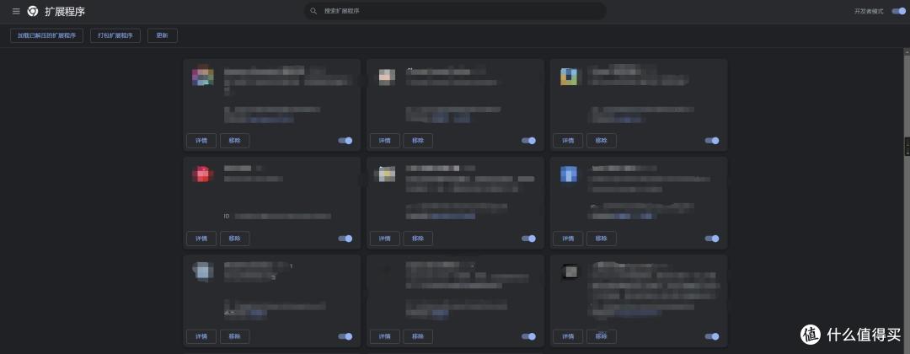Click the dark grey-black extension icon
The height and width of the screenshot is (354, 910).
[x=570, y=271]
